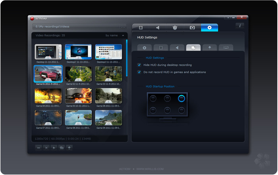
Task: Open the screenshot camera tab
Action: pos(192,28)
